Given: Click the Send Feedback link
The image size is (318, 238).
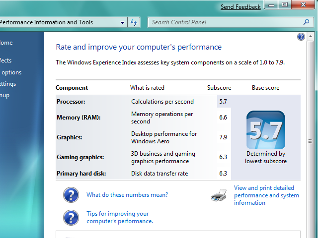Looking at the screenshot, I should pyautogui.click(x=240, y=7).
